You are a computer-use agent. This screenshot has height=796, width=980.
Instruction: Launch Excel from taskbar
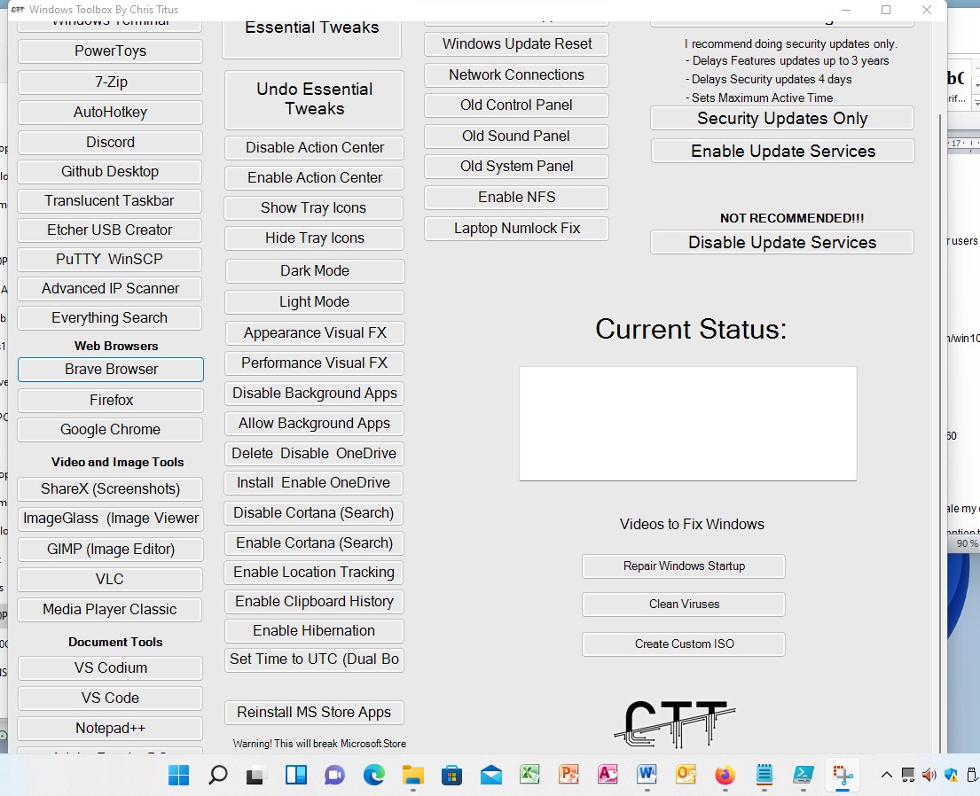coord(529,776)
